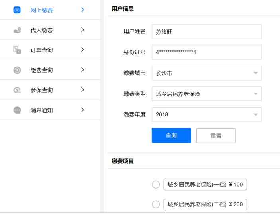Image resolution: width=280 pixels, height=214 pixels.
Task: Click the 参保查询 search icon
Action: pos(17,90)
